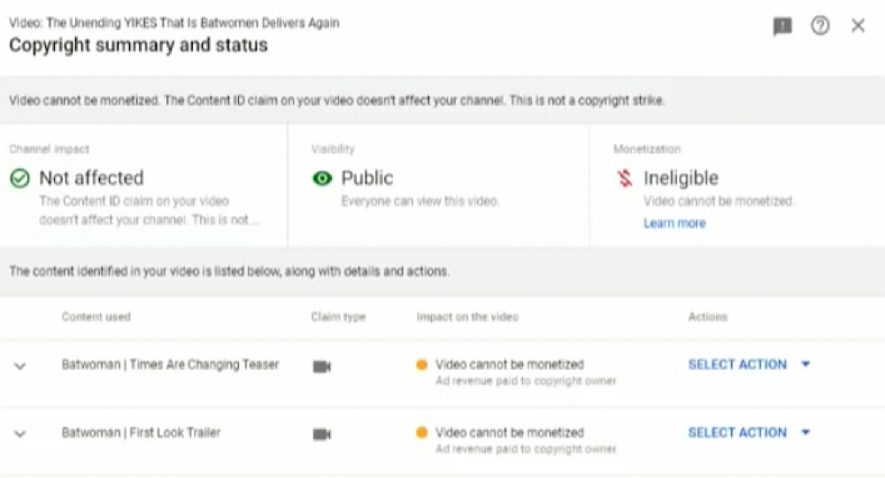Open Select Action dropdown for First Look Trailer

tap(749, 432)
